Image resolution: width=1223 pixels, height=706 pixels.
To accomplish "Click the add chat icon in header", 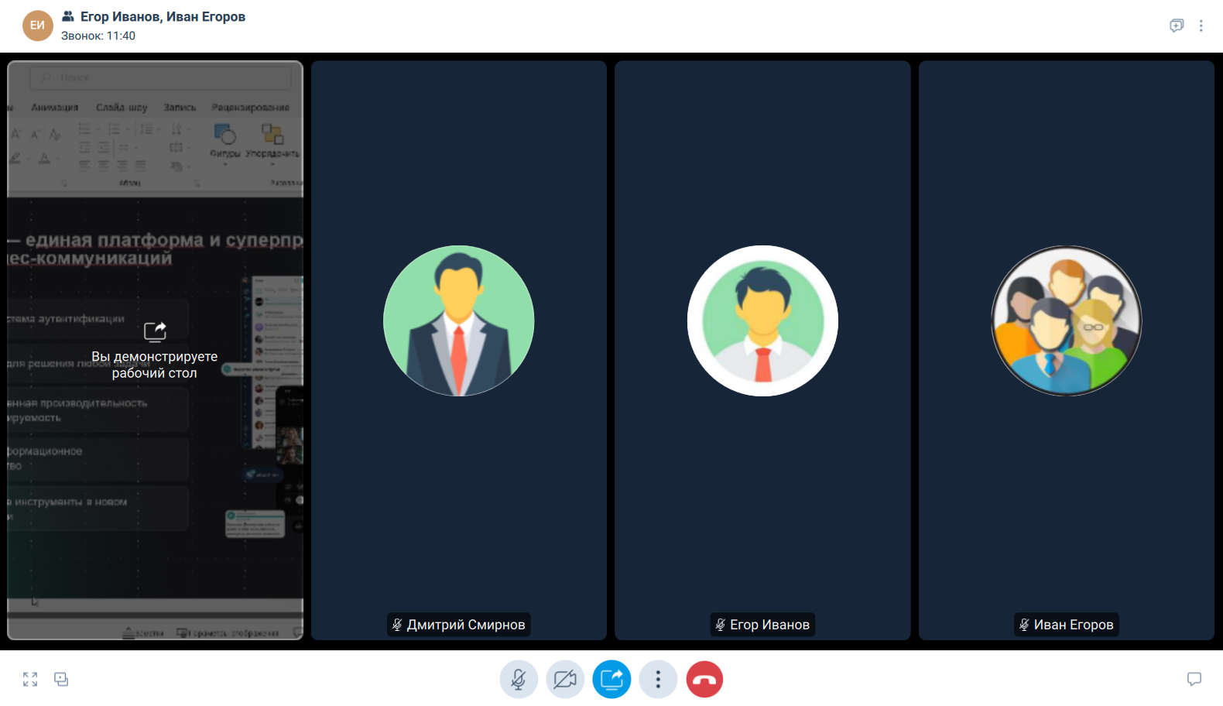I will click(x=1177, y=26).
